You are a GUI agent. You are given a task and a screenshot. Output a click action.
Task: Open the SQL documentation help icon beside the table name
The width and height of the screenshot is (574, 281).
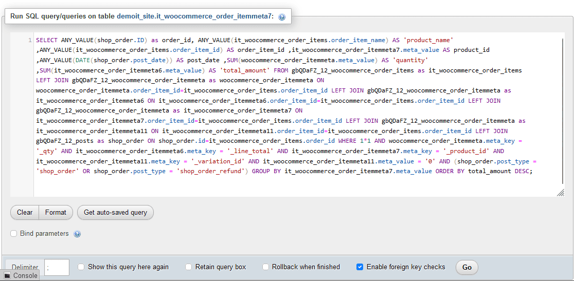(282, 16)
